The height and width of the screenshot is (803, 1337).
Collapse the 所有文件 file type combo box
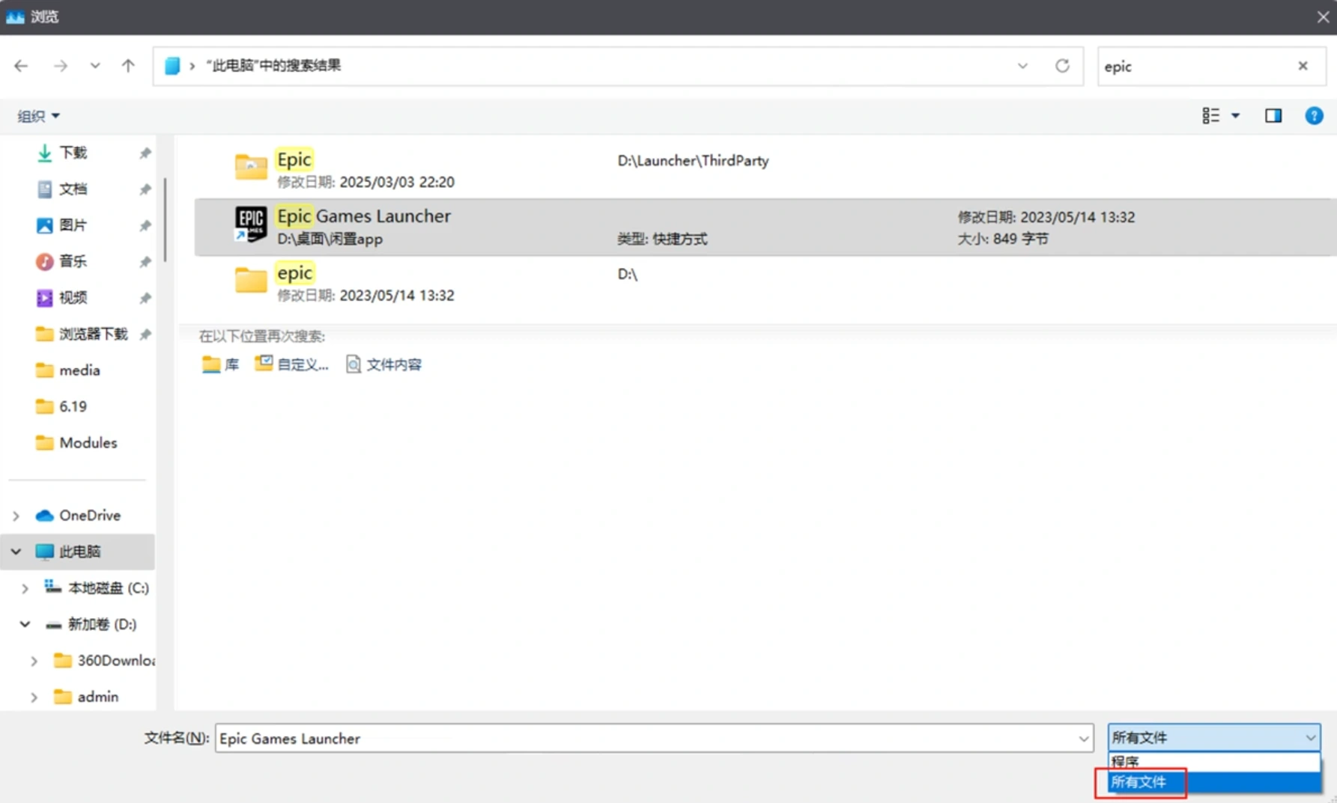[1213, 738]
